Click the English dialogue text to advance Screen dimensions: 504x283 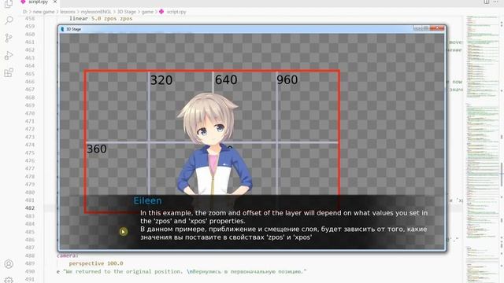(x=283, y=217)
